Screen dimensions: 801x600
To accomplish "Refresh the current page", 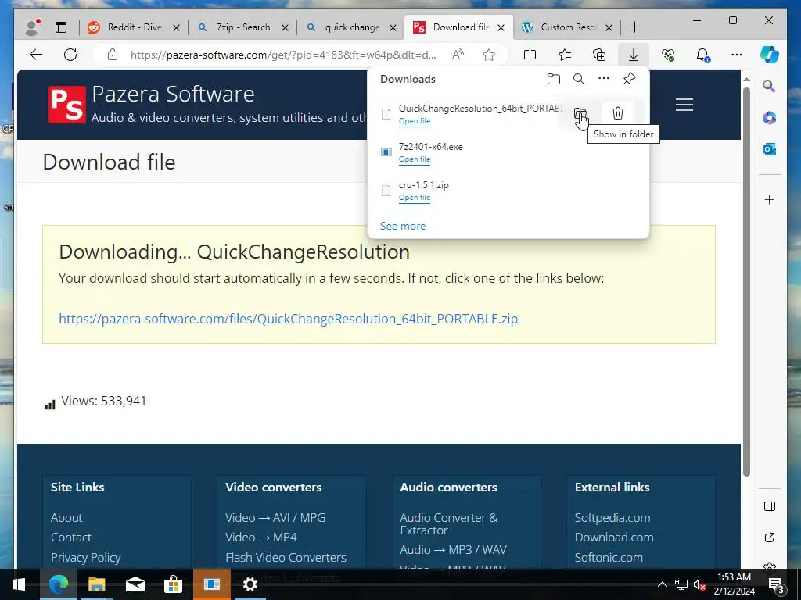I will [70, 55].
